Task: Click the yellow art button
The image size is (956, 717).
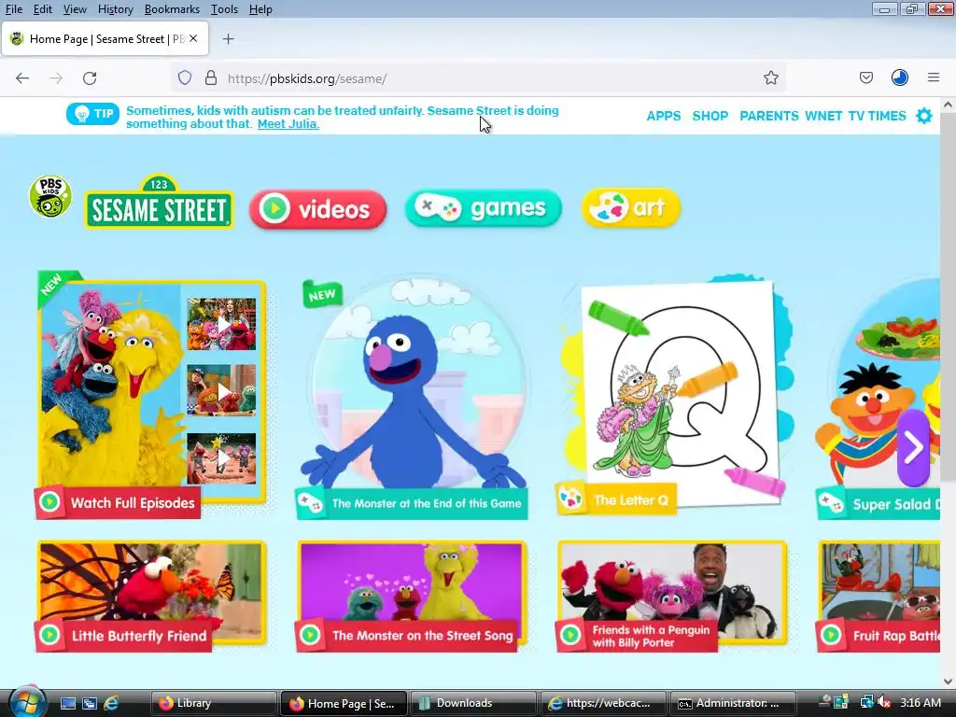Action: [630, 207]
